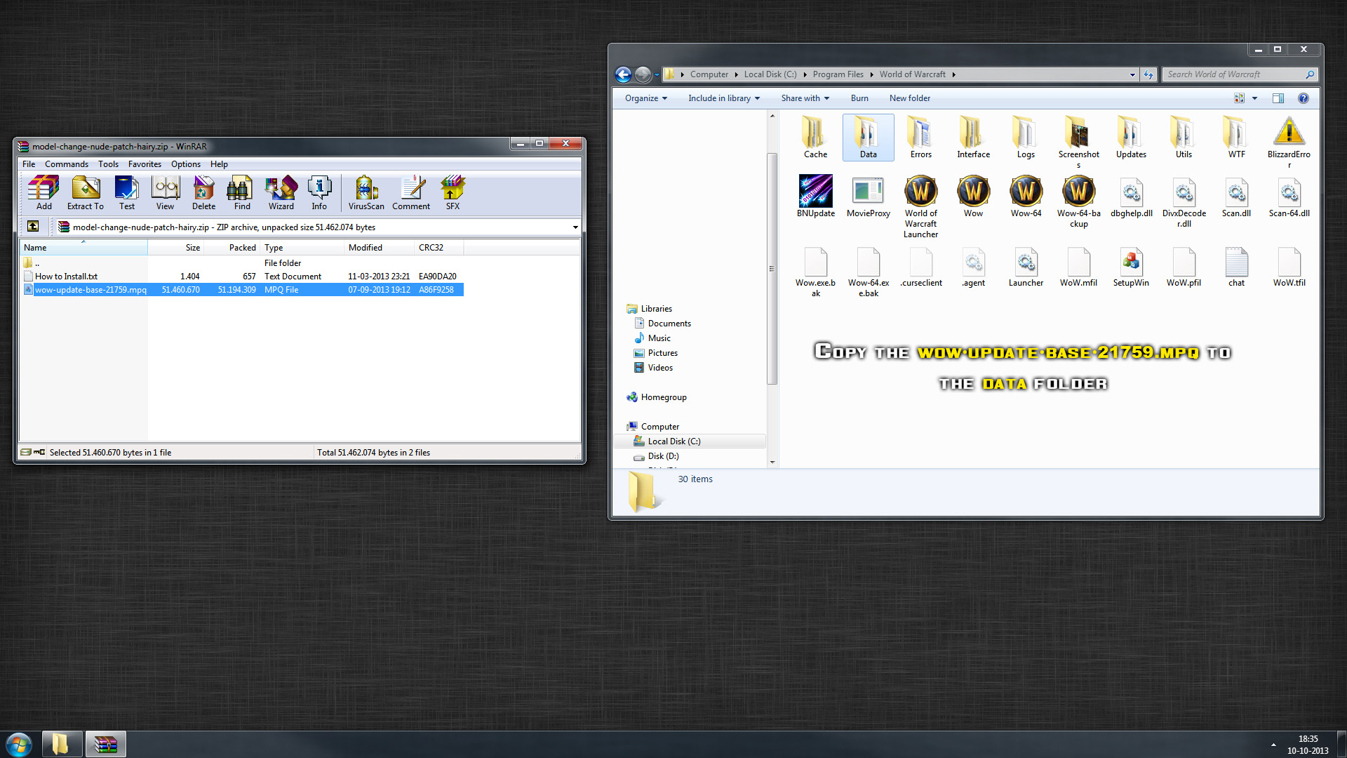1347x758 pixels.
Task: Select the Data folder in Explorer
Action: pos(869,138)
